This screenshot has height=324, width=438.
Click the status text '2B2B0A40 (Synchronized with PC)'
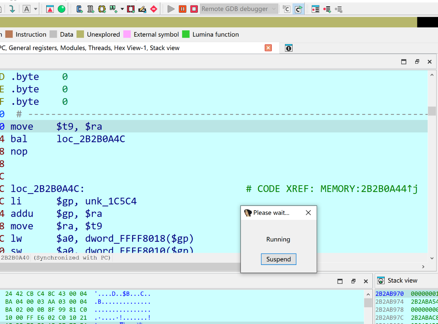click(x=56, y=258)
